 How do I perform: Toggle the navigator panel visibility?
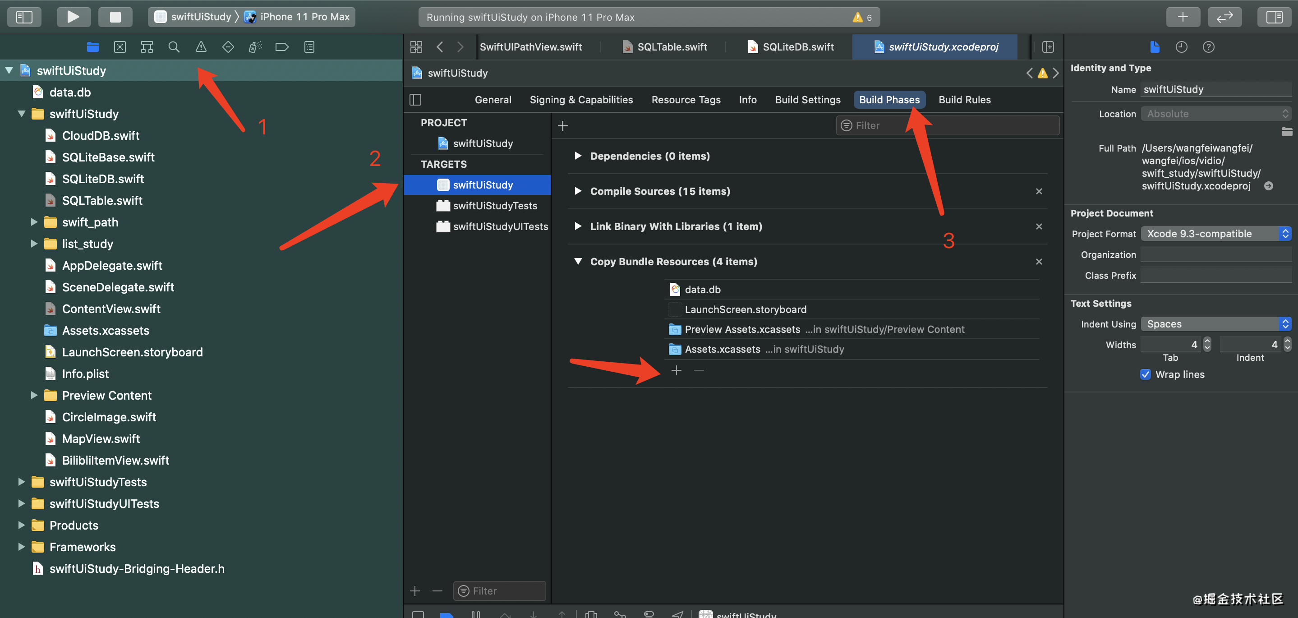pos(24,17)
